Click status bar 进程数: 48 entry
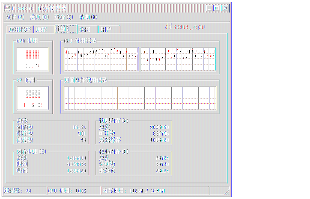Screen dimensions: 310x199 pos(25,190)
